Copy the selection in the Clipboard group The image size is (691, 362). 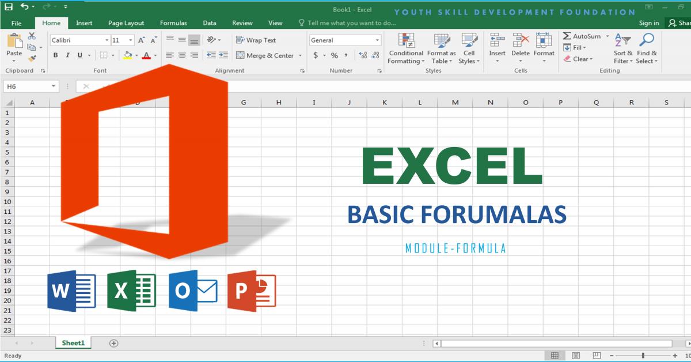(32, 47)
